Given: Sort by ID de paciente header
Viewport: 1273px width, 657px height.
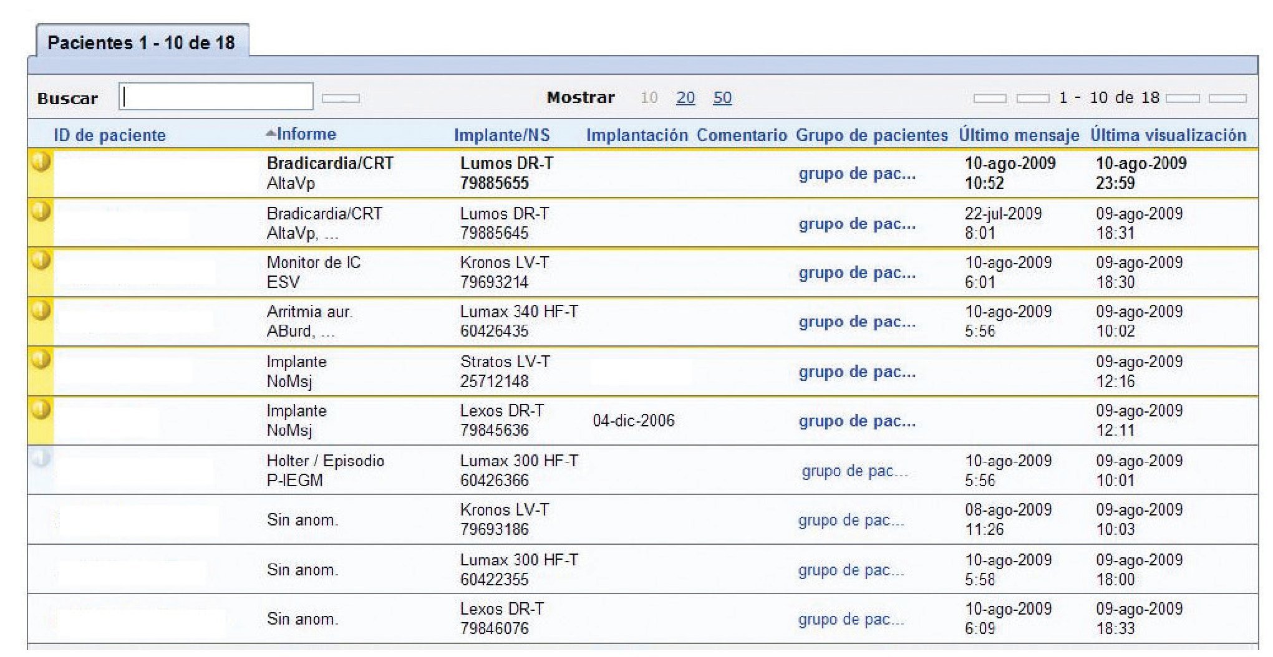Looking at the screenshot, I should [x=110, y=135].
